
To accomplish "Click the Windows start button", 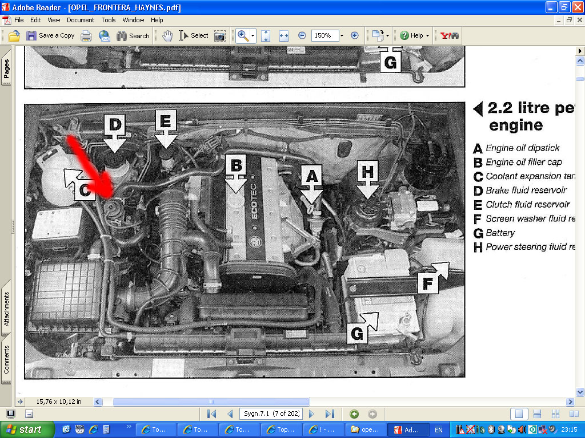I will tap(26, 430).
